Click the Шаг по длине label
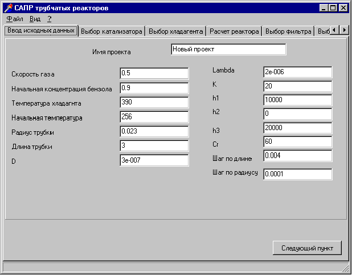This screenshot has width=352, height=275. click(x=232, y=159)
